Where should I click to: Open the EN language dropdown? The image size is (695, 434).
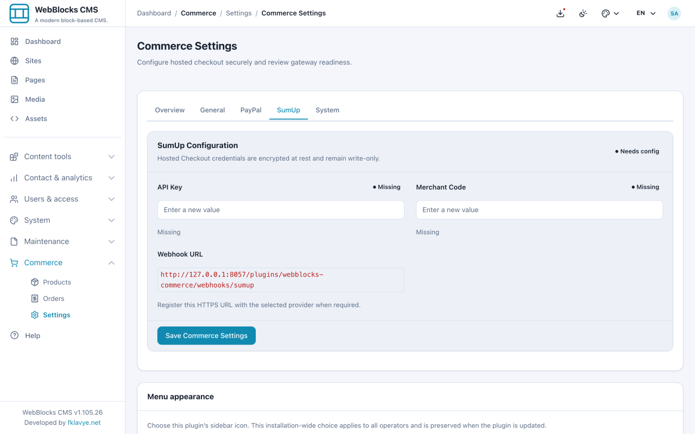click(x=646, y=13)
